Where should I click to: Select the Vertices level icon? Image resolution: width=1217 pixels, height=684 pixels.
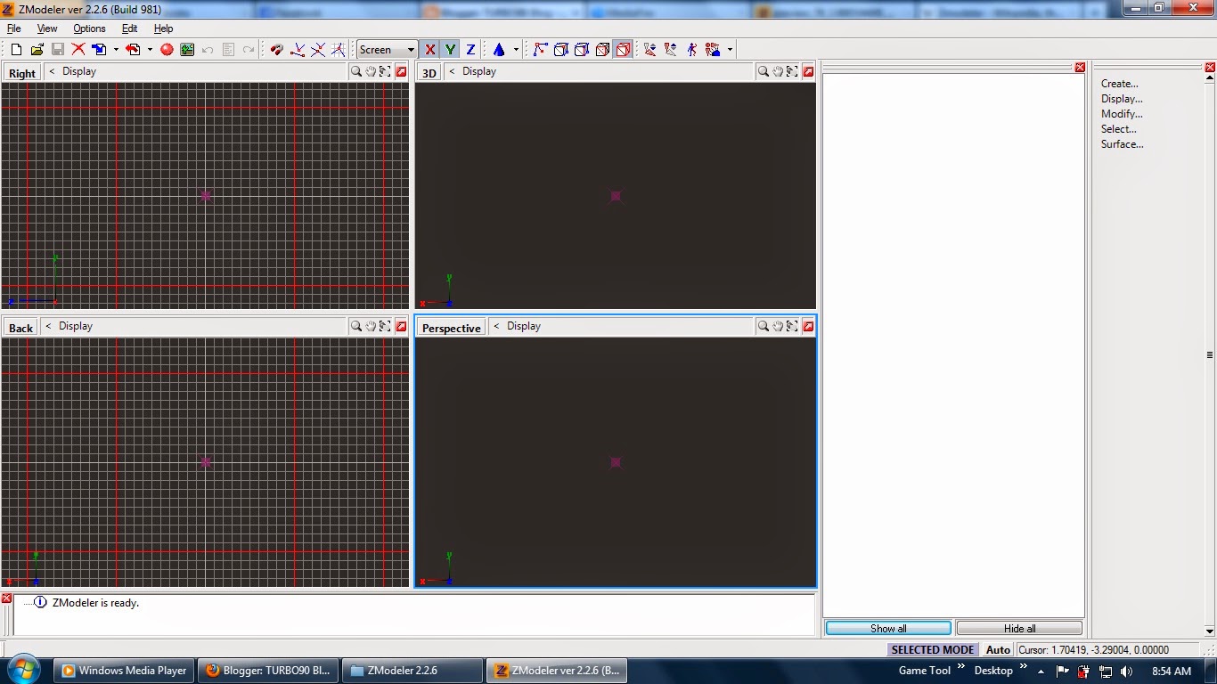pyautogui.click(x=541, y=50)
